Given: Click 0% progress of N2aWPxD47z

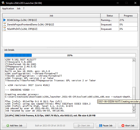Looking at the screenshot, I should click(x=128, y=29).
